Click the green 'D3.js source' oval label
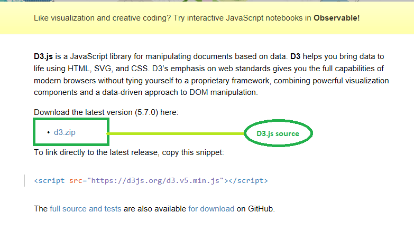Viewport: 414px width, 232px height. pos(278,134)
